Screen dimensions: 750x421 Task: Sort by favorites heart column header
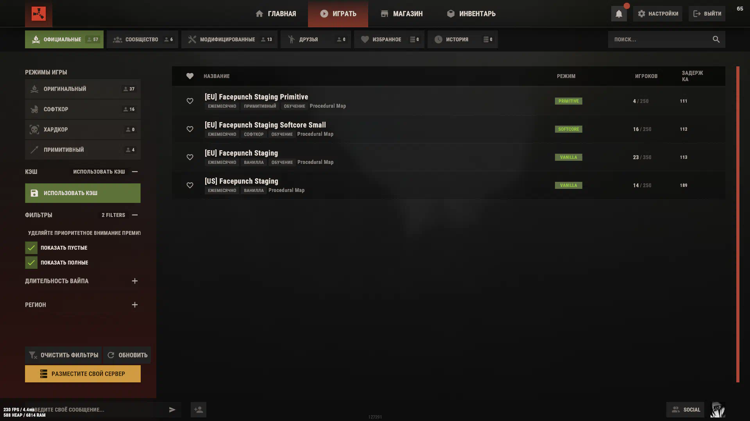pyautogui.click(x=190, y=76)
